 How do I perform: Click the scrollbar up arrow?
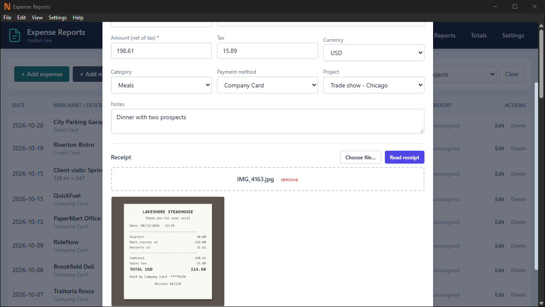pos(541,26)
